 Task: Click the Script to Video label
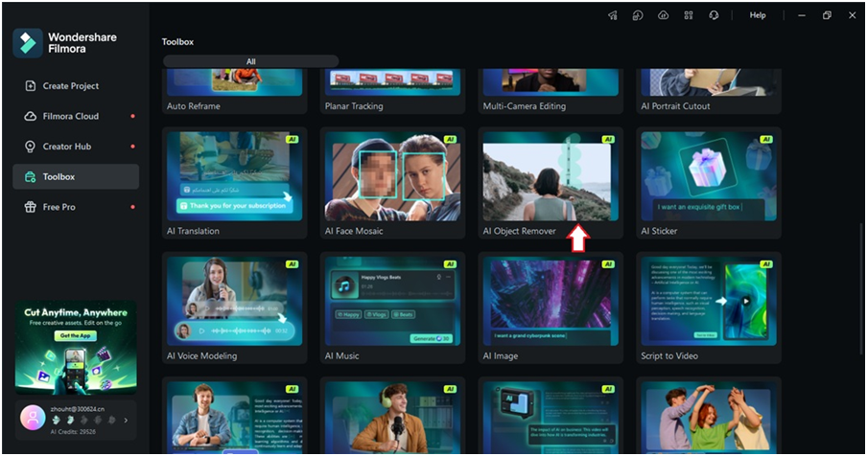point(669,356)
